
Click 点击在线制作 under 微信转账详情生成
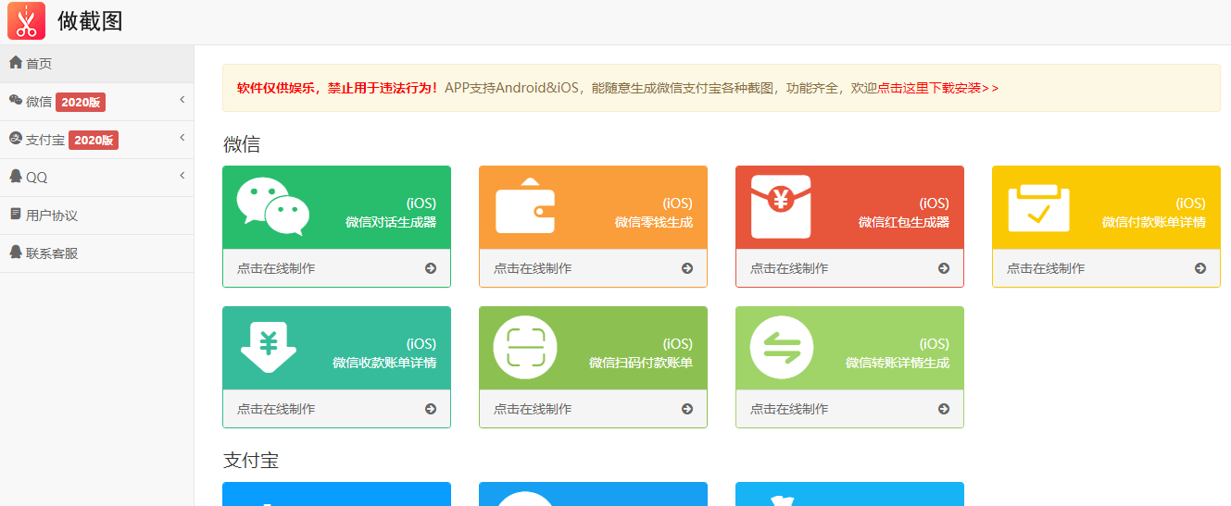point(789,409)
